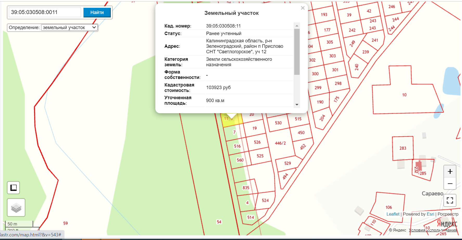
Task: Click the Найти search button
Action: [97, 12]
